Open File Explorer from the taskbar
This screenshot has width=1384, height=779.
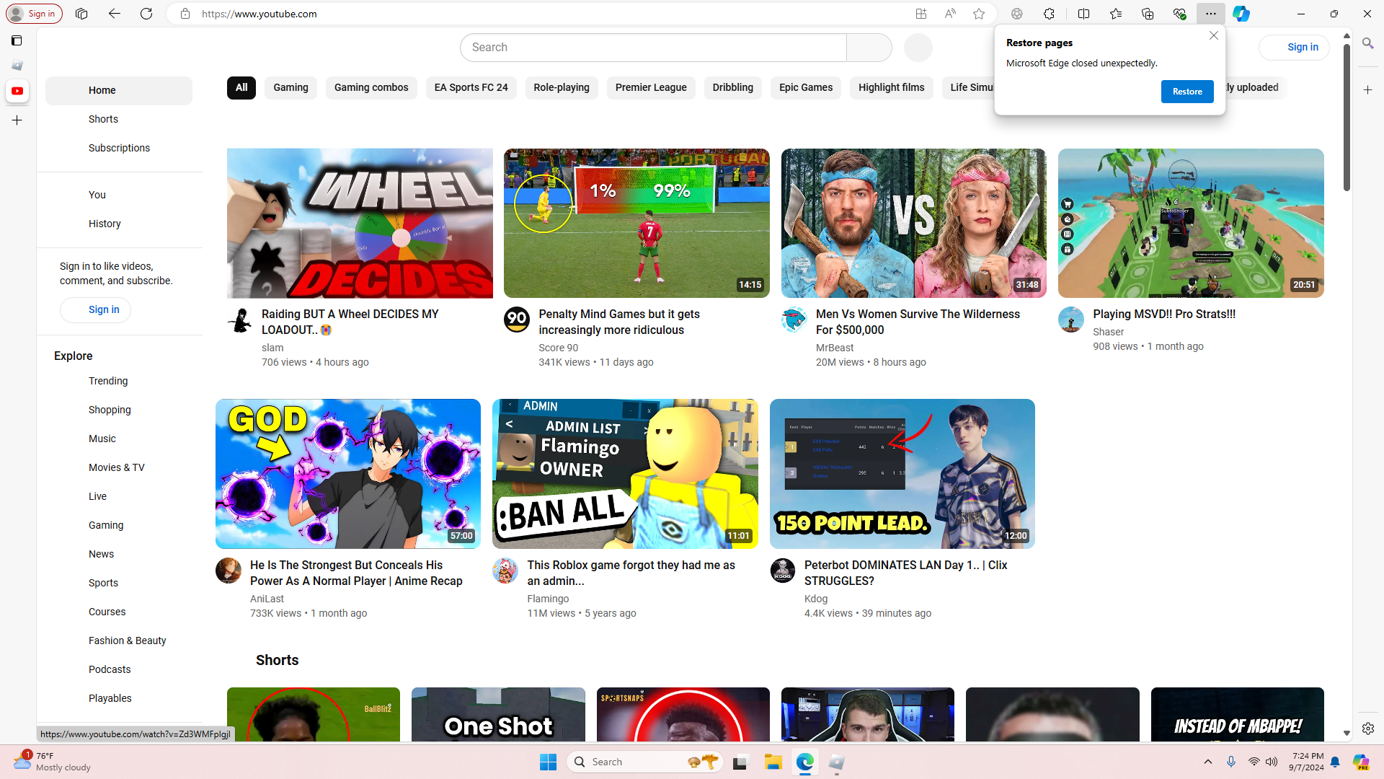click(773, 762)
